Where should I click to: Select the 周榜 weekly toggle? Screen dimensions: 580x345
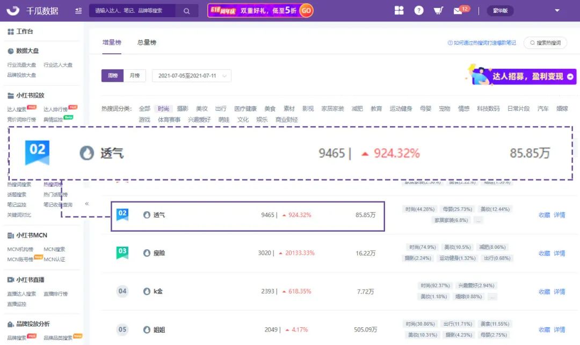(112, 76)
